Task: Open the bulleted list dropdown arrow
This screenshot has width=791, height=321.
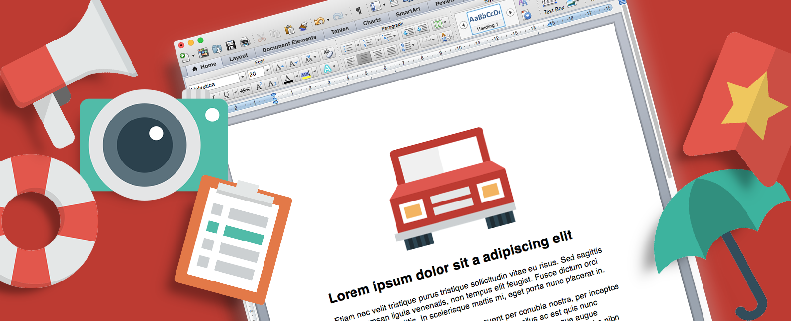Action: click(x=358, y=45)
